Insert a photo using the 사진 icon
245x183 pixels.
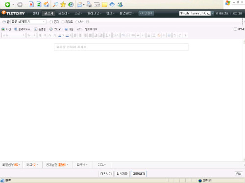6,29
